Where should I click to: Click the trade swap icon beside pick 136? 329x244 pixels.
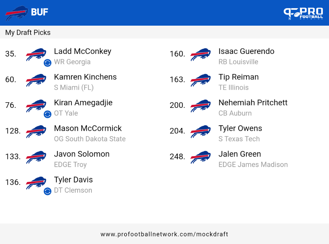tap(47, 191)
